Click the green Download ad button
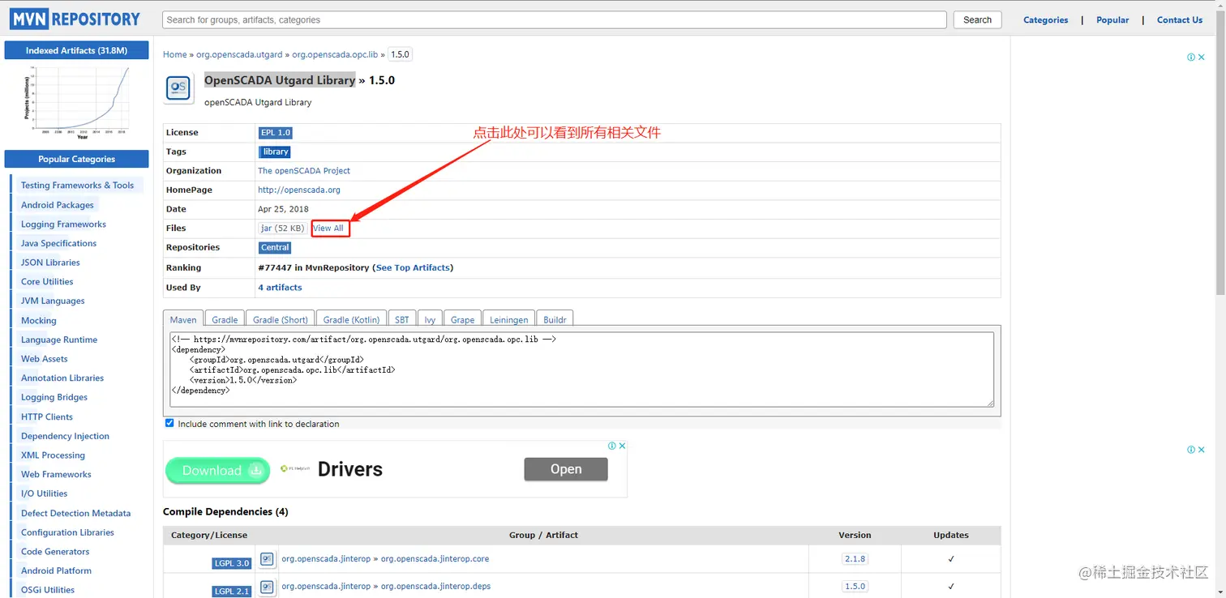Screen dimensions: 1226x598 pyautogui.click(x=217, y=470)
